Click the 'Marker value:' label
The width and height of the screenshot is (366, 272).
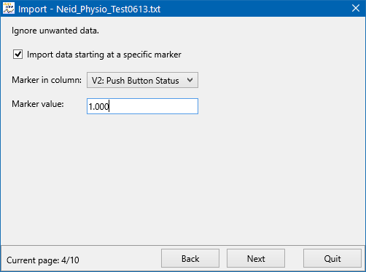tap(38, 104)
